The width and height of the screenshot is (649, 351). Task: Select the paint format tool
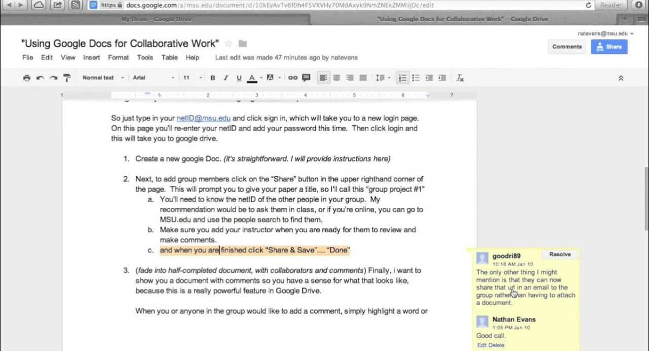pyautogui.click(x=67, y=78)
